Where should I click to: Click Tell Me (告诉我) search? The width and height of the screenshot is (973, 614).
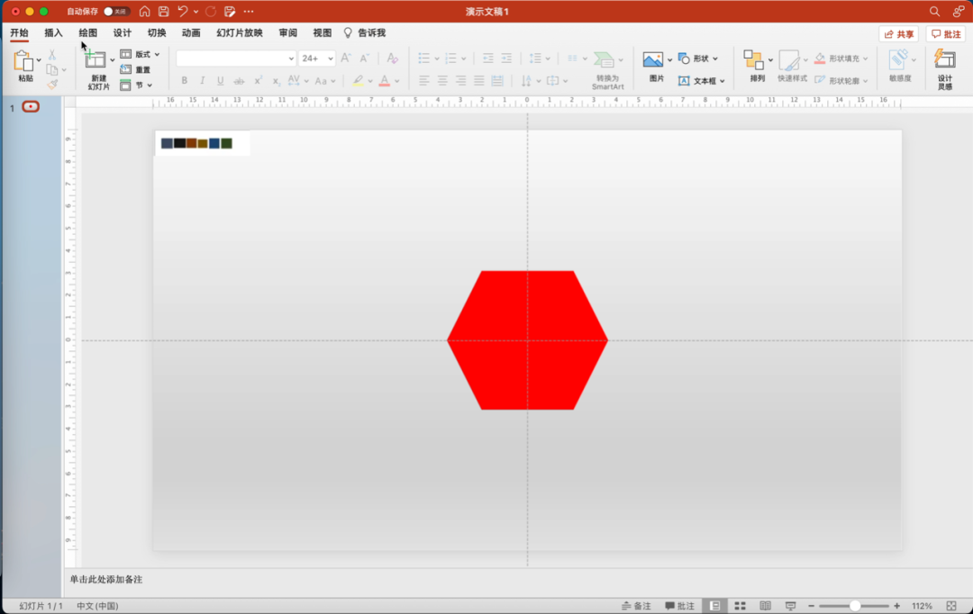pos(365,33)
